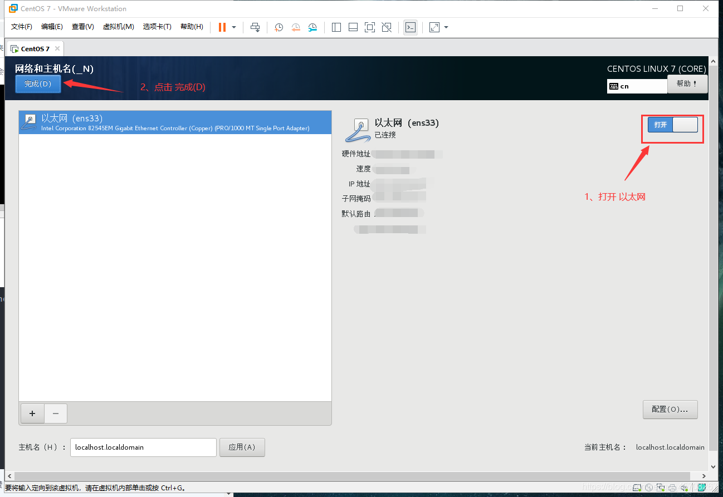Open the power options dropdown arrow next to pause
The width and height of the screenshot is (723, 497).
pyautogui.click(x=234, y=27)
